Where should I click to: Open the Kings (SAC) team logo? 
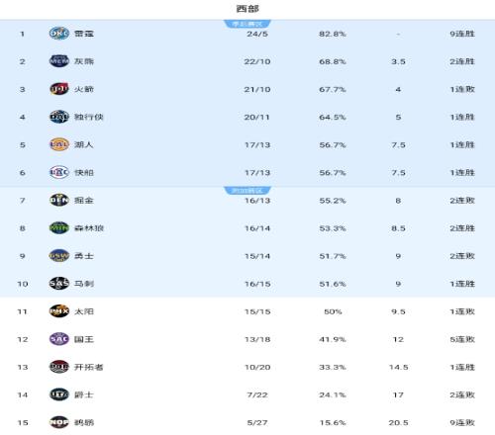pos(59,339)
